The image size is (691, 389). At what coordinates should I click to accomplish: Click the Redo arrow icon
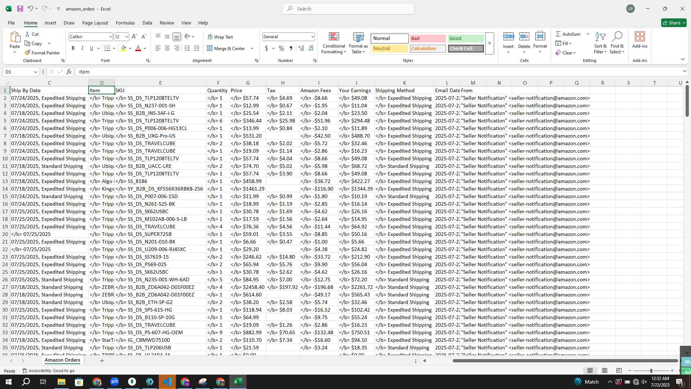pos(44,9)
